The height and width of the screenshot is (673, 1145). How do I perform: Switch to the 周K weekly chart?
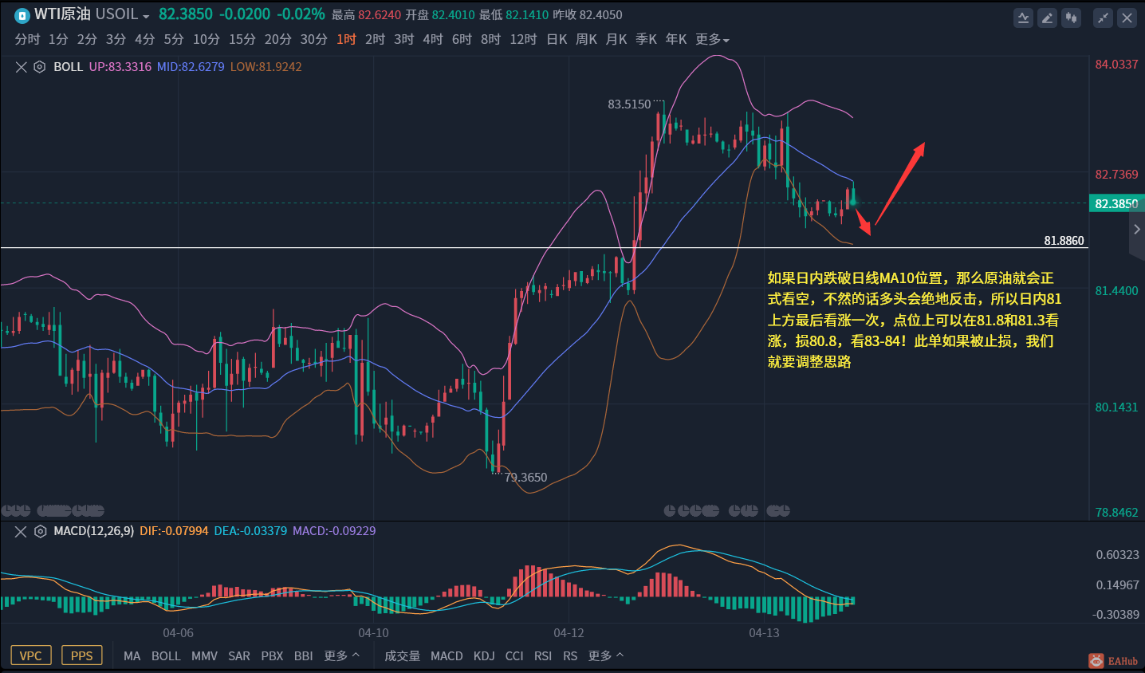[x=586, y=39]
